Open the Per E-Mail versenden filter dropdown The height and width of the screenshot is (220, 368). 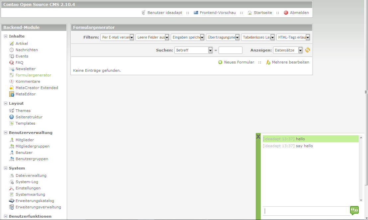coord(117,37)
